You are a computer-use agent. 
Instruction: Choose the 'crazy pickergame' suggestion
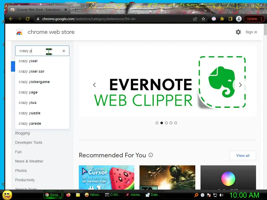[42, 82]
